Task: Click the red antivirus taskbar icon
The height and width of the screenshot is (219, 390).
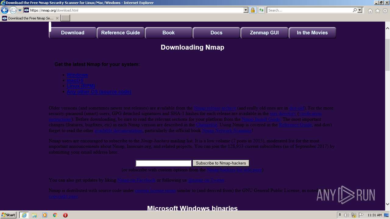Action: click(x=66, y=215)
